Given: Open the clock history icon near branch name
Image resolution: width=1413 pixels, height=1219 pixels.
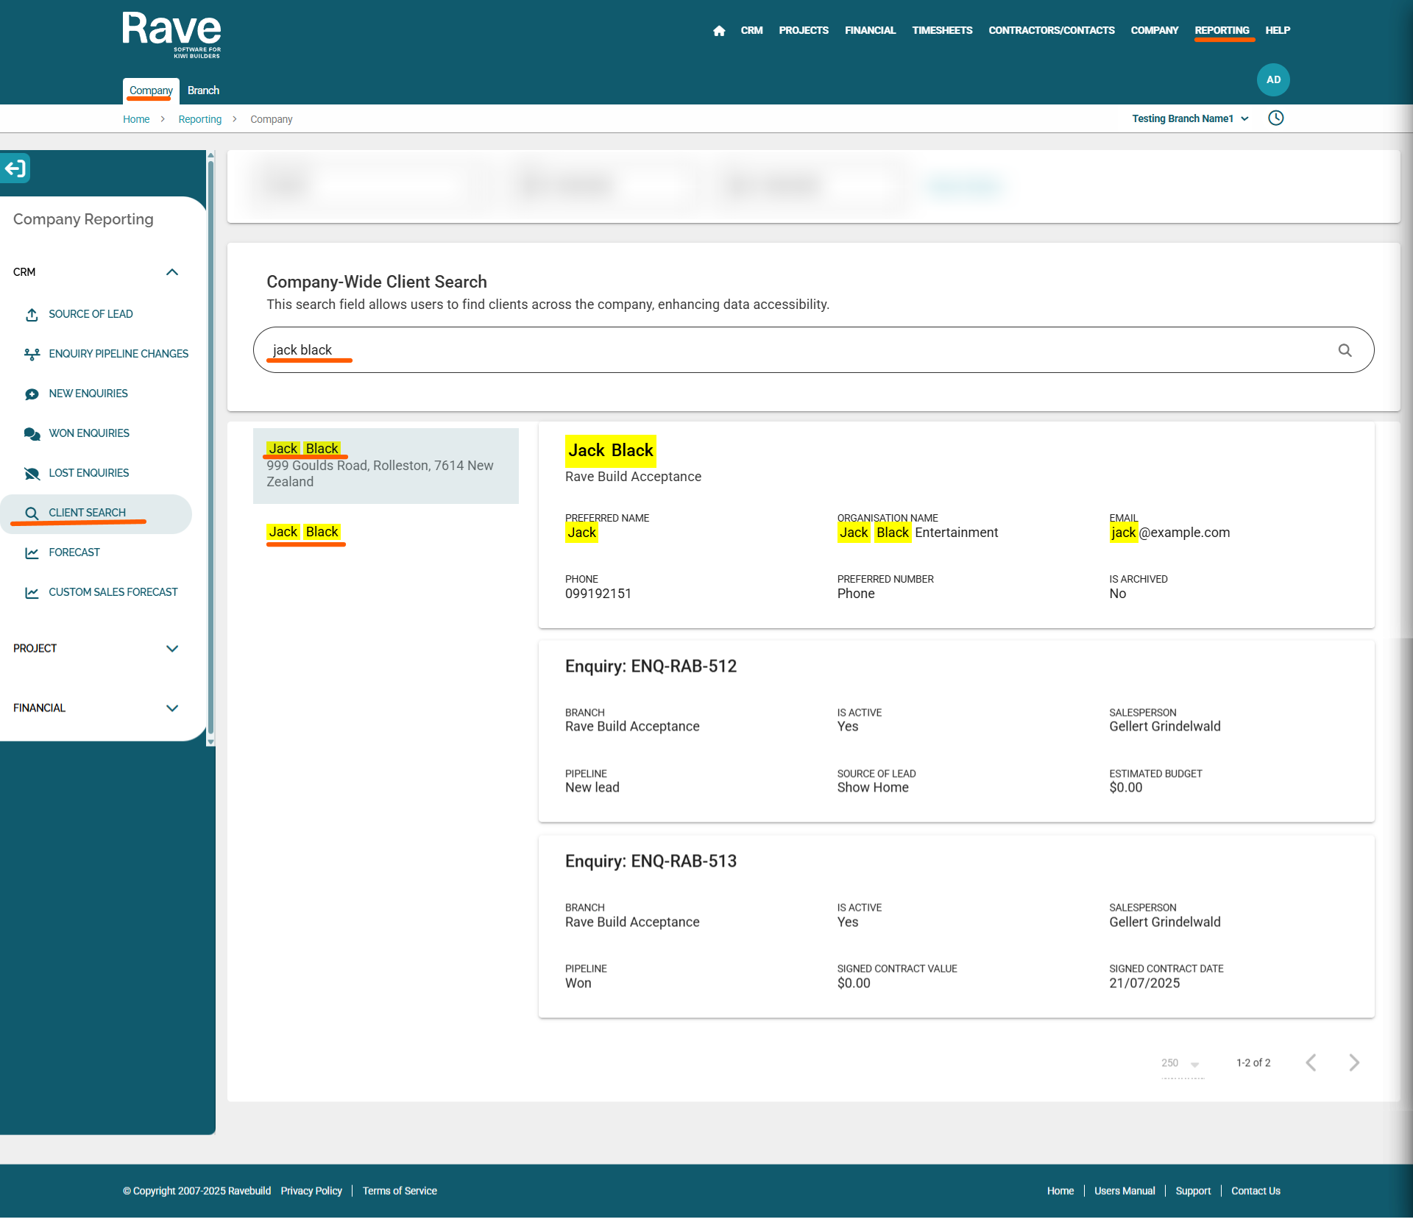Looking at the screenshot, I should 1276,118.
